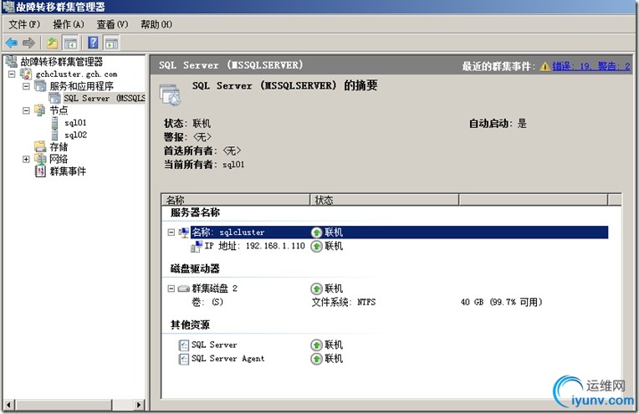
Task: Click the 卷: (S) volume text
Action: (207, 302)
